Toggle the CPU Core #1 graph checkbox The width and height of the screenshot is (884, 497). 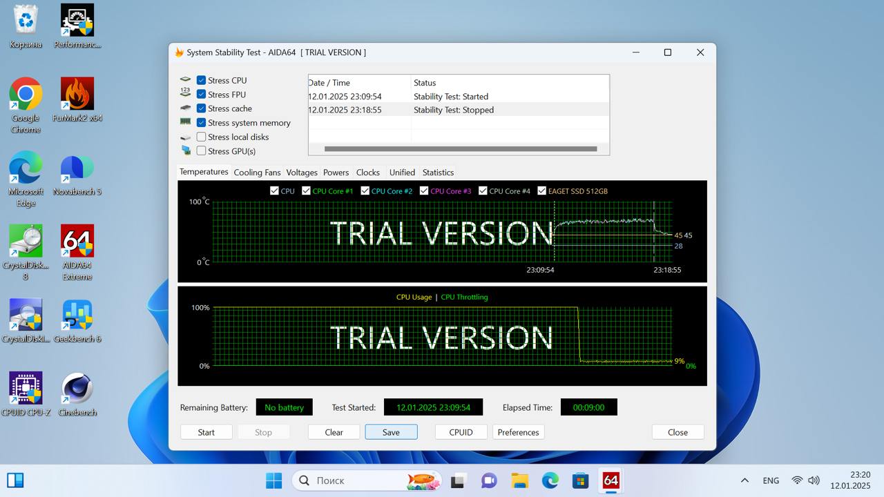[306, 191]
